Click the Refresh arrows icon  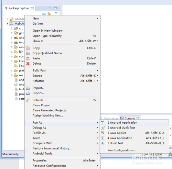point(28,100)
